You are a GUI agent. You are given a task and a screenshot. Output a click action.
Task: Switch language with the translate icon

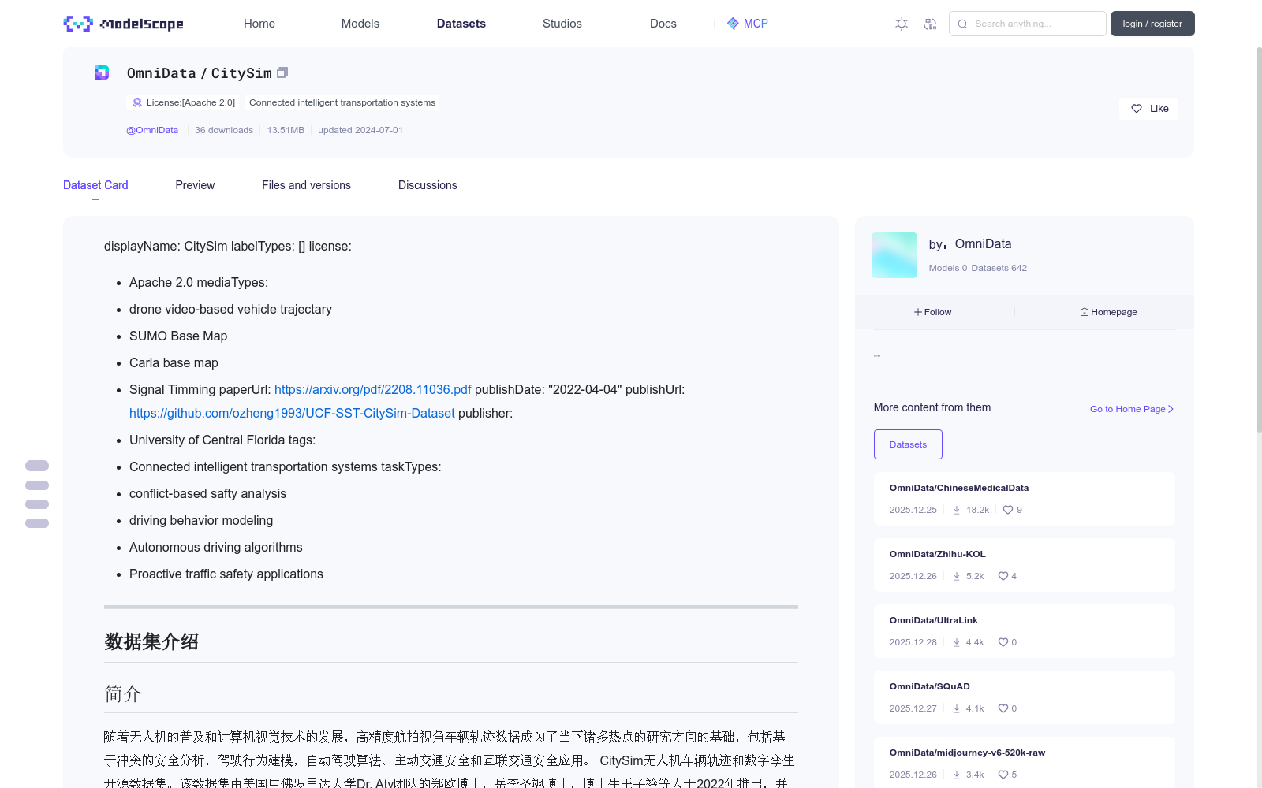point(930,24)
